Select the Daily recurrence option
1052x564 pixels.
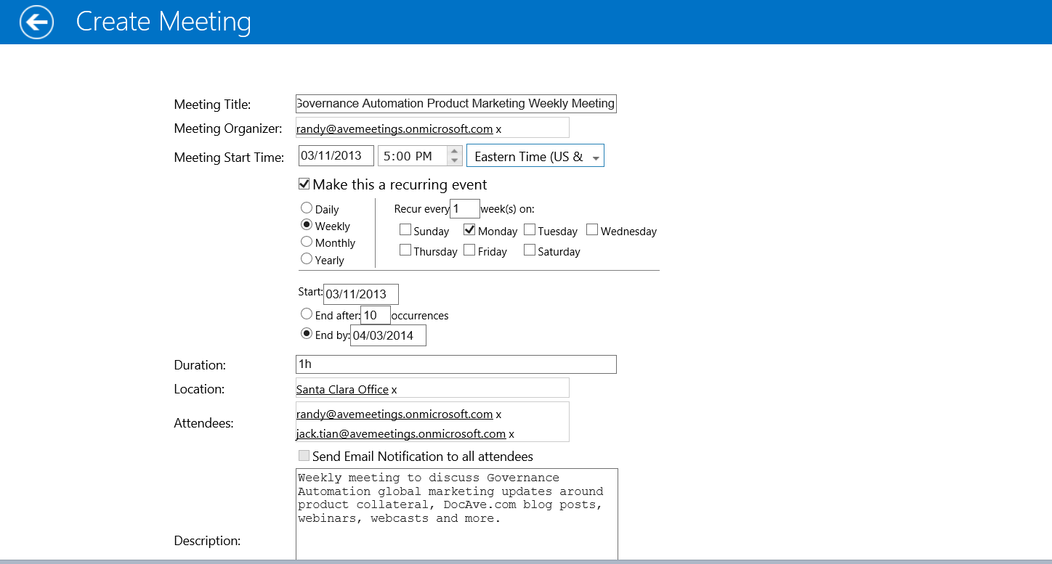coord(307,208)
